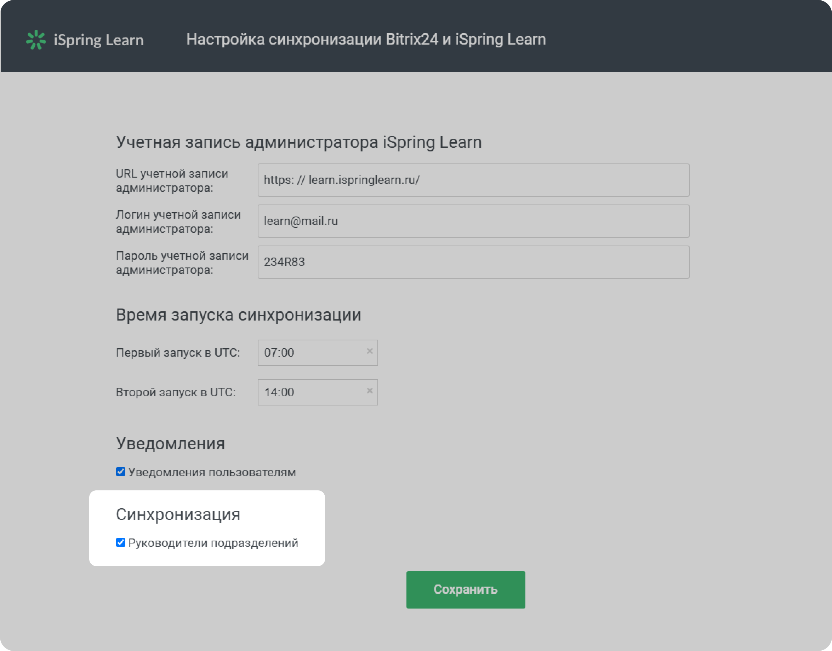832x651 pixels.
Task: Click the label URL учетной записи администратора
Action: [x=172, y=181]
